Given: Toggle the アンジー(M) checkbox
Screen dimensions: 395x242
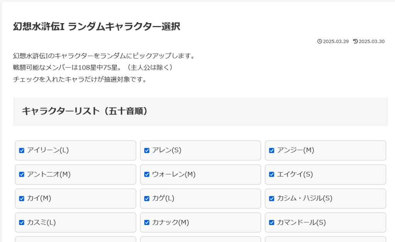Looking at the screenshot, I should tap(272, 150).
